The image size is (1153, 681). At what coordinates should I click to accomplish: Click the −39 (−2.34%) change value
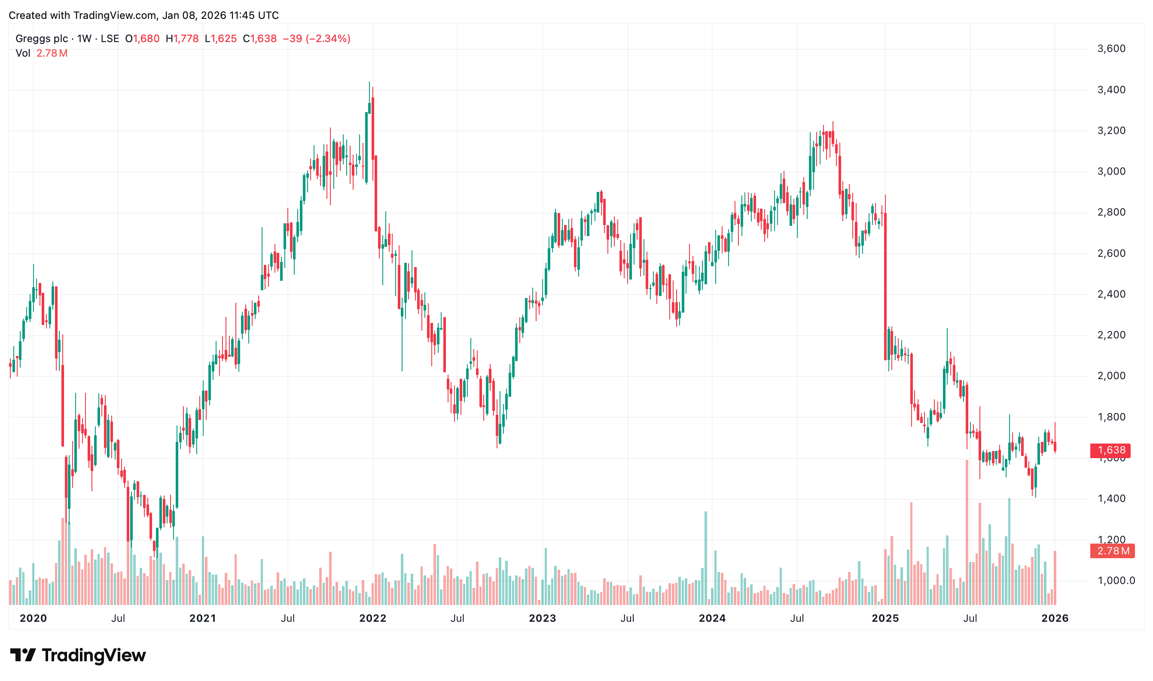(317, 39)
